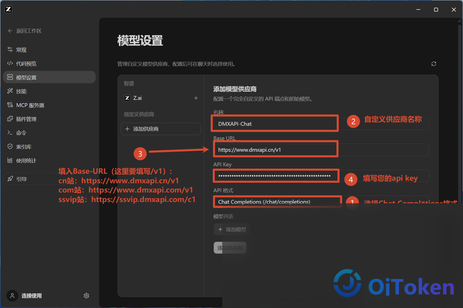Edit the 名称 field DMXAPI-Chat
This screenshot has width=463, height=308.
pos(321,124)
